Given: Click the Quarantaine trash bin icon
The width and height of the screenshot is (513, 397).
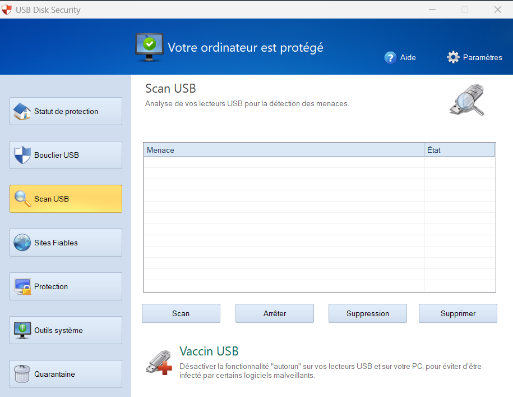Looking at the screenshot, I should (22, 374).
